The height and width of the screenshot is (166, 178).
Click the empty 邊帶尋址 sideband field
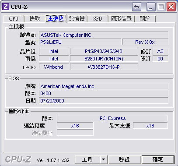click(x=75, y=133)
